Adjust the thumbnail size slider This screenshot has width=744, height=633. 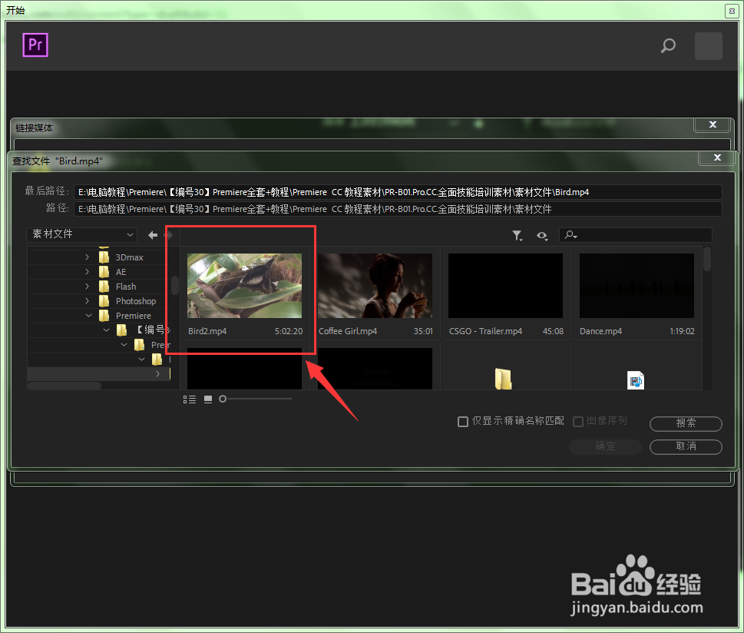coord(223,399)
